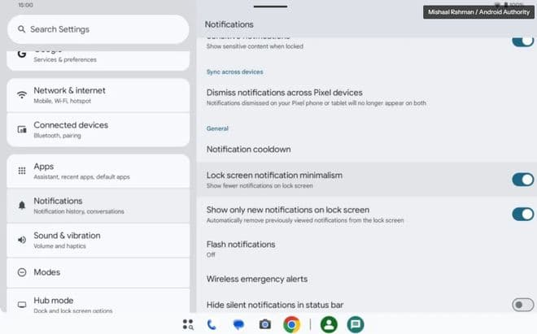
Task: Open Modes in the settings sidebar
Action: pyautogui.click(x=98, y=272)
